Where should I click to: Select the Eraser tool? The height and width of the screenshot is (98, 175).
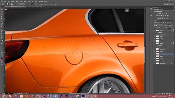point(2,33)
